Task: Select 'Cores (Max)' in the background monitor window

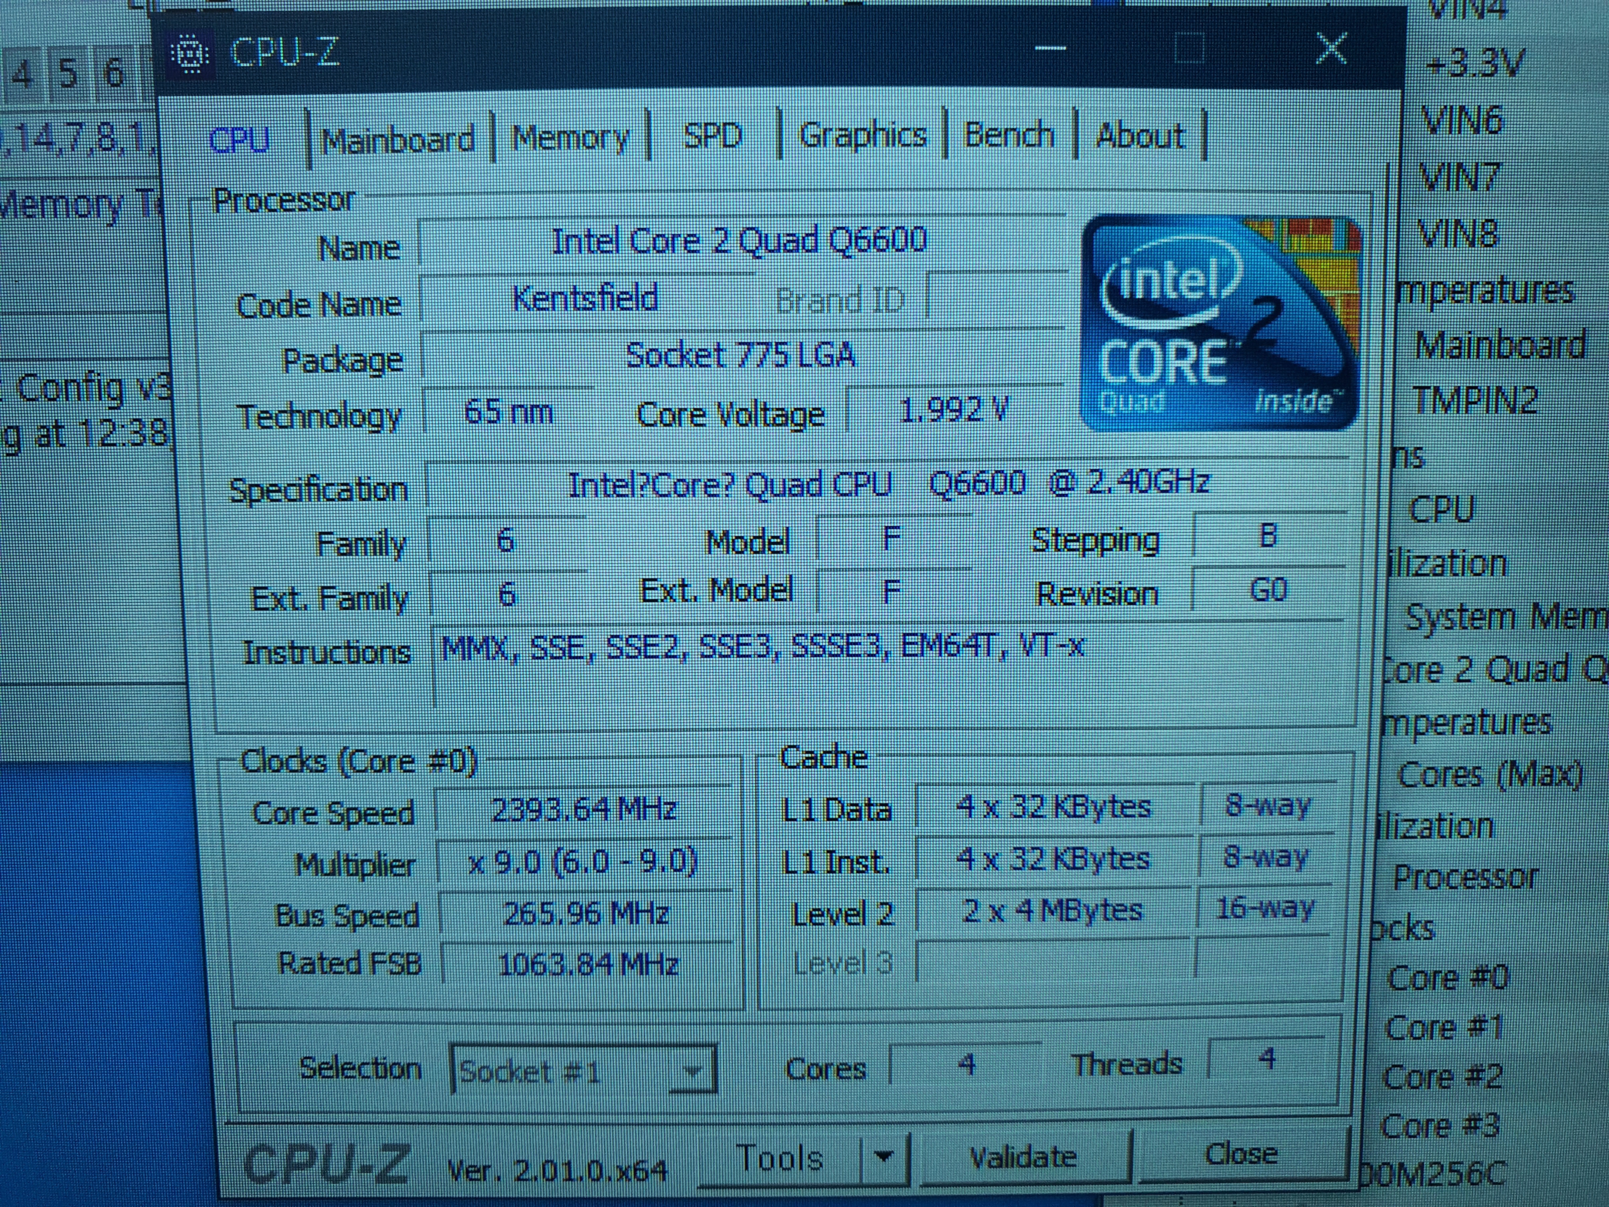Action: click(1490, 774)
